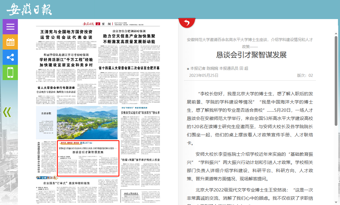This screenshot has height=205, width=340.
Task: Click the article panel vertical scrollbar thumb
Action: coord(336,81)
